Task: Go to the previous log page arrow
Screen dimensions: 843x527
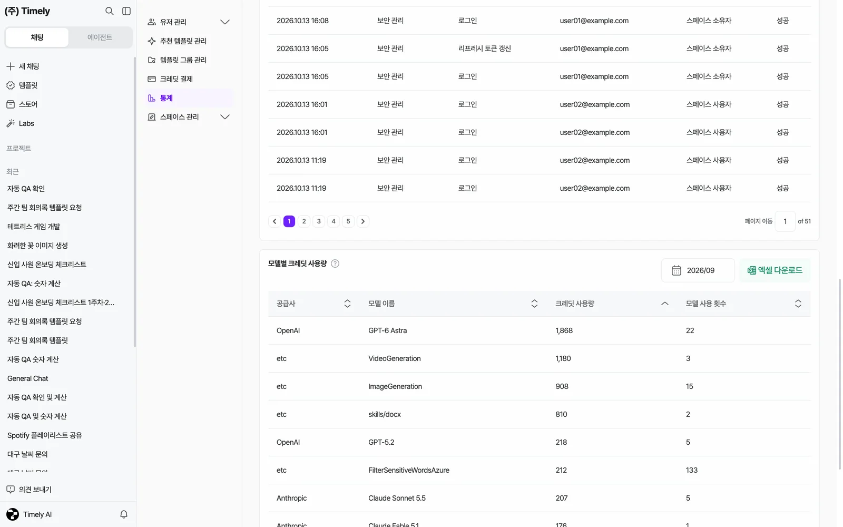Action: pos(275,221)
